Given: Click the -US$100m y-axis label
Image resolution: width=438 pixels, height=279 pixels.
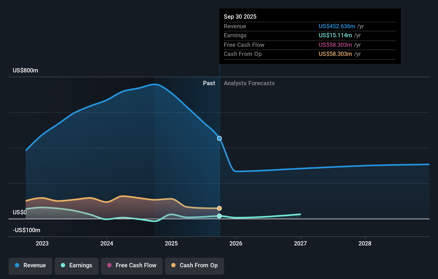Looking at the screenshot, I should pos(27,230).
